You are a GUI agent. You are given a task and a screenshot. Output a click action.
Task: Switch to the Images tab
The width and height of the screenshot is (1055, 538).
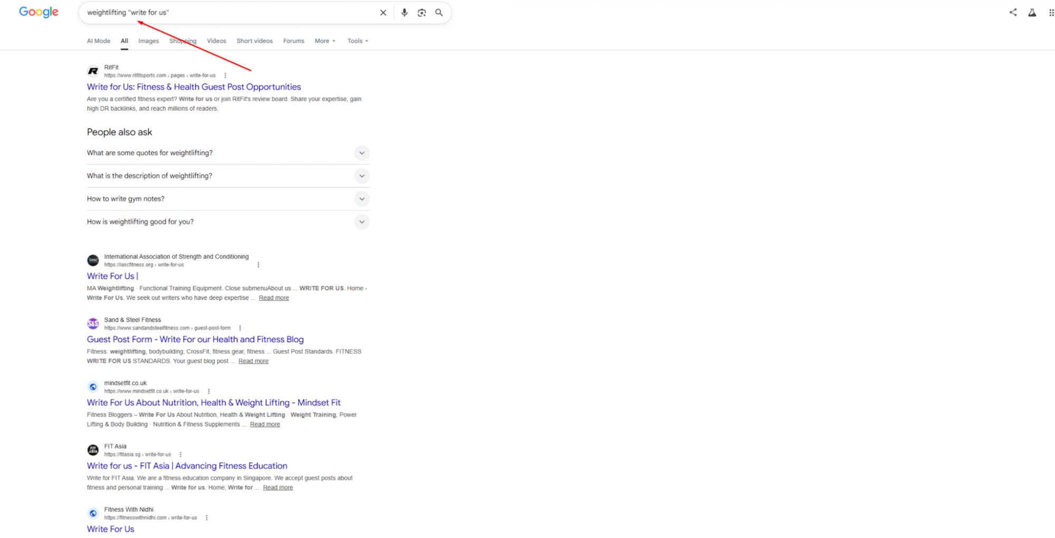(x=148, y=41)
